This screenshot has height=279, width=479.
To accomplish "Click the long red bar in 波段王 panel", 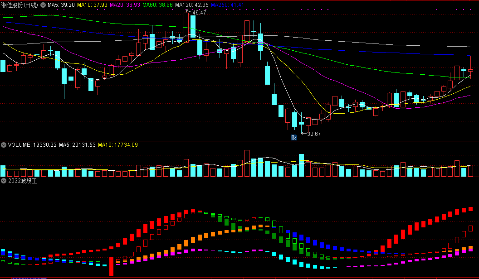I will pos(111,266).
